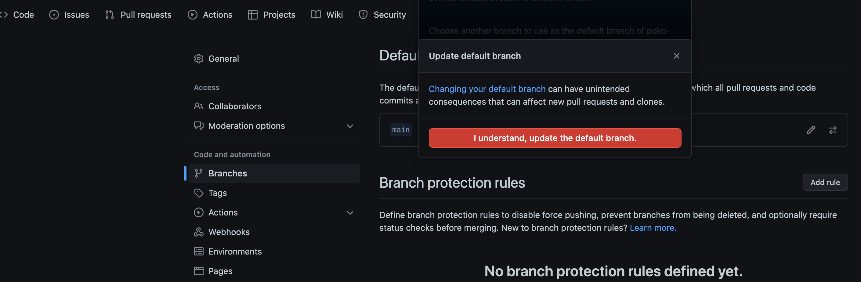The height and width of the screenshot is (282, 861).
Task: Open the Pull requests tab
Action: (x=138, y=15)
